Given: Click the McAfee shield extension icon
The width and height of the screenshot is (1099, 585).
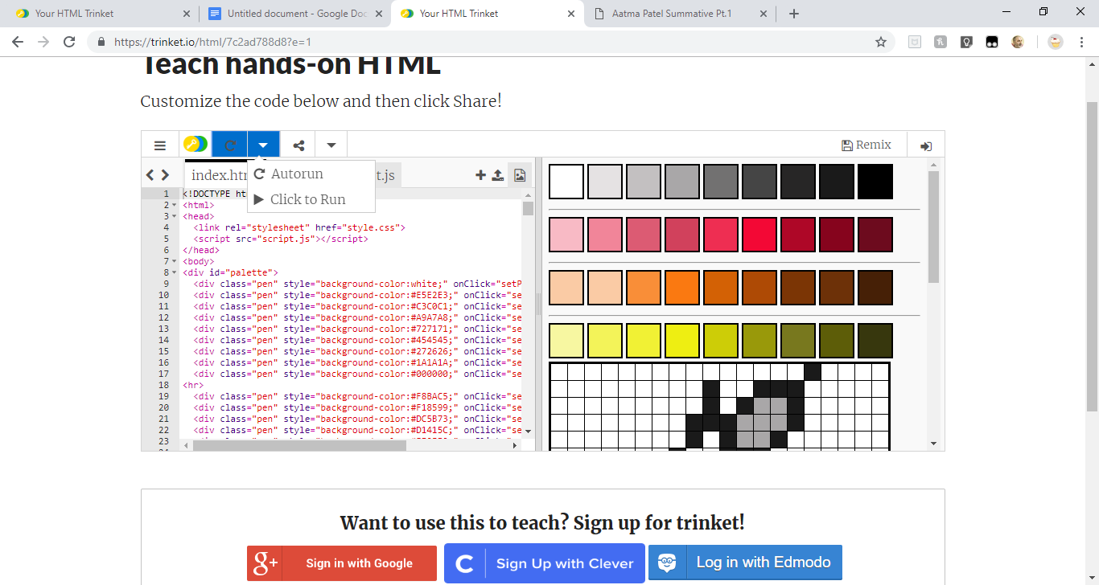Looking at the screenshot, I should [914, 42].
